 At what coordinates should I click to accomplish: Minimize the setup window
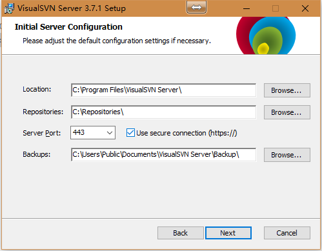[247, 8]
